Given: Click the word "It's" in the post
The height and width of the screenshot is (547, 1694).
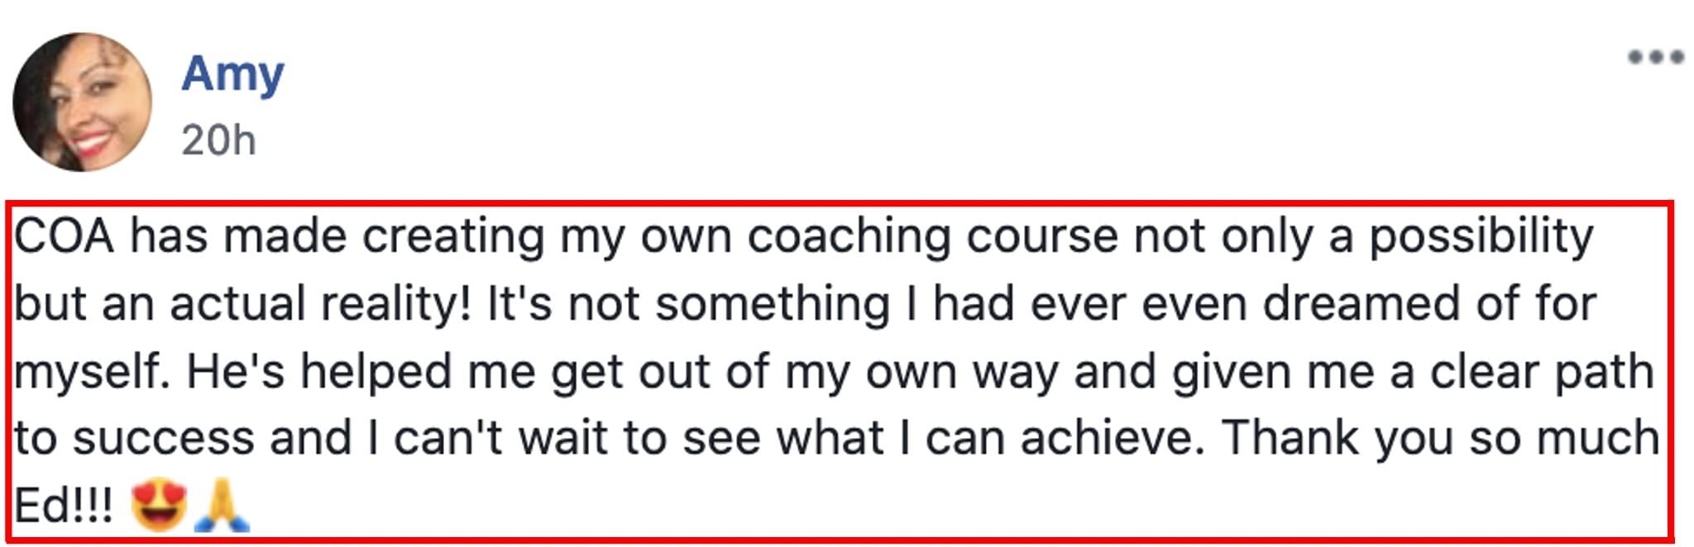Looking at the screenshot, I should [x=519, y=304].
